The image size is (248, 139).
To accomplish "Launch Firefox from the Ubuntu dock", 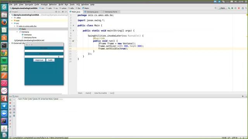I will point(4,22).
